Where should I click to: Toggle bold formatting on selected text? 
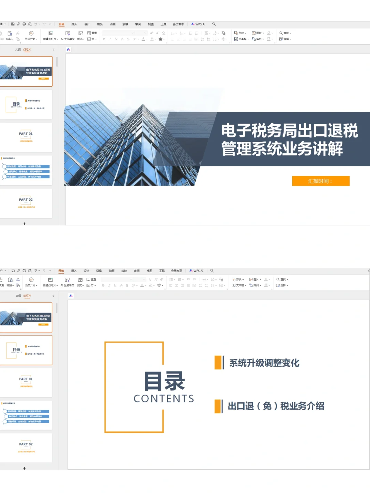104,39
